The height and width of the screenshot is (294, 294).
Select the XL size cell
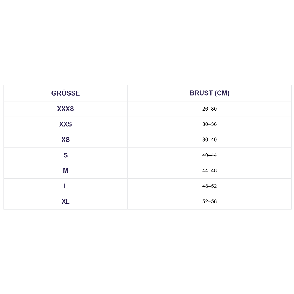pyautogui.click(x=66, y=201)
